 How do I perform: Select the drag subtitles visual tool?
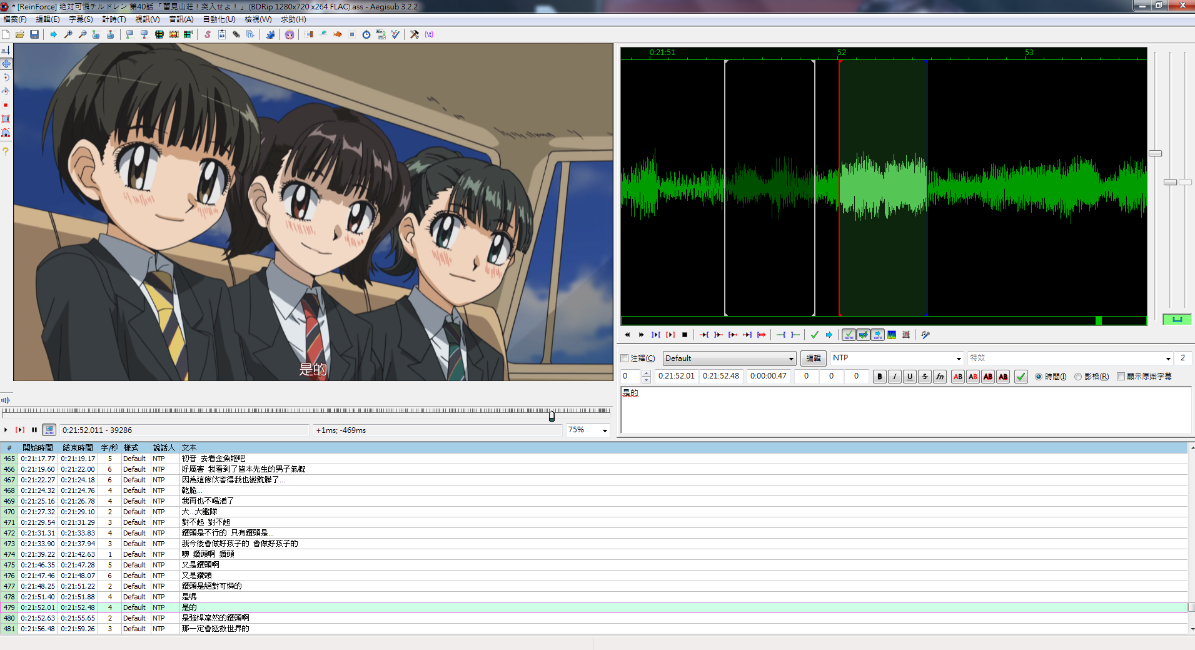click(6, 64)
